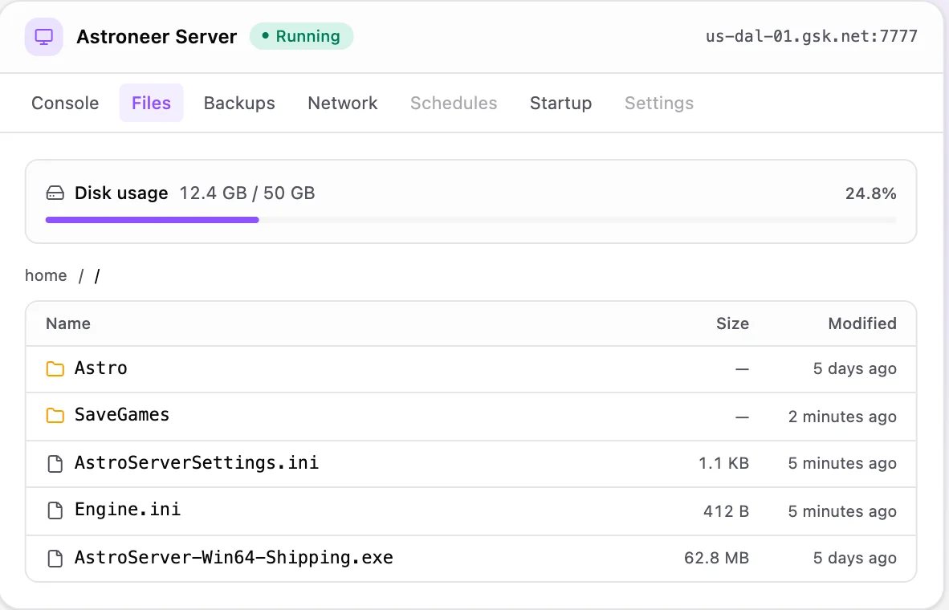Click the 412 B size cell
Image resolution: width=949 pixels, height=610 pixels.
tap(727, 511)
